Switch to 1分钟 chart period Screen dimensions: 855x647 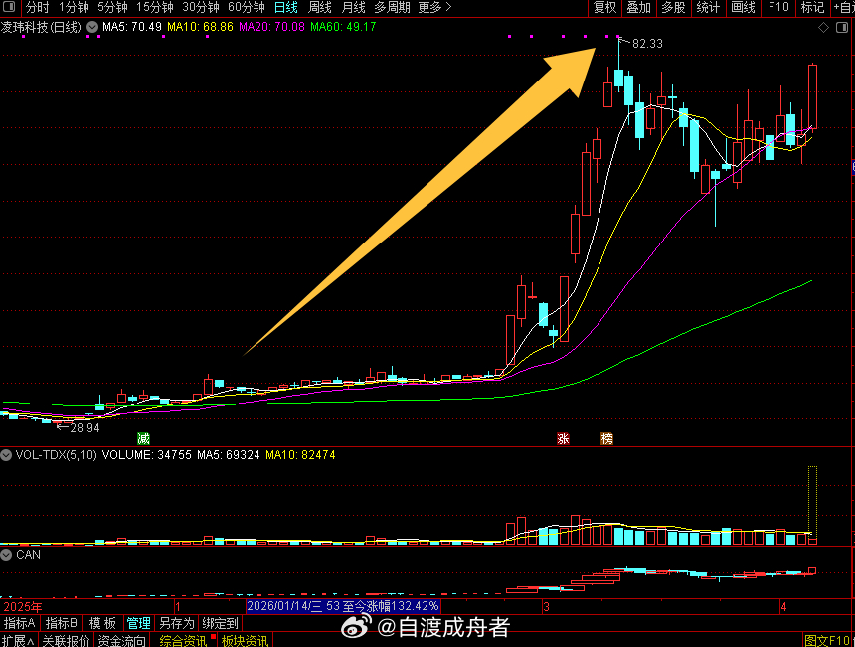[x=74, y=7]
